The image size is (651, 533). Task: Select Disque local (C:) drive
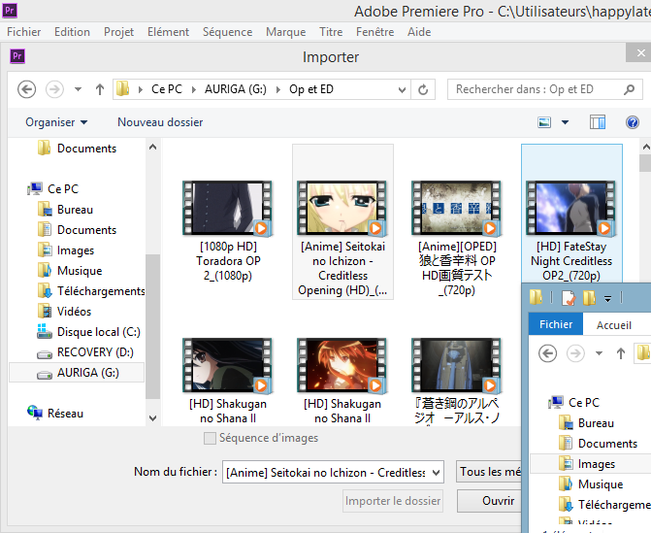tap(98, 331)
